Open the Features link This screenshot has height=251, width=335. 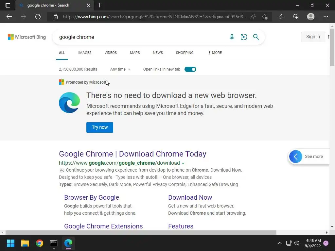tap(181, 226)
